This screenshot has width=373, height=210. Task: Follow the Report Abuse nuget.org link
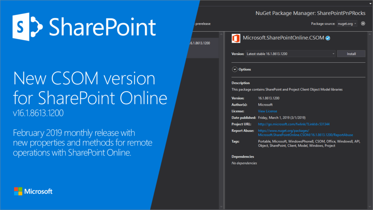click(x=305, y=133)
